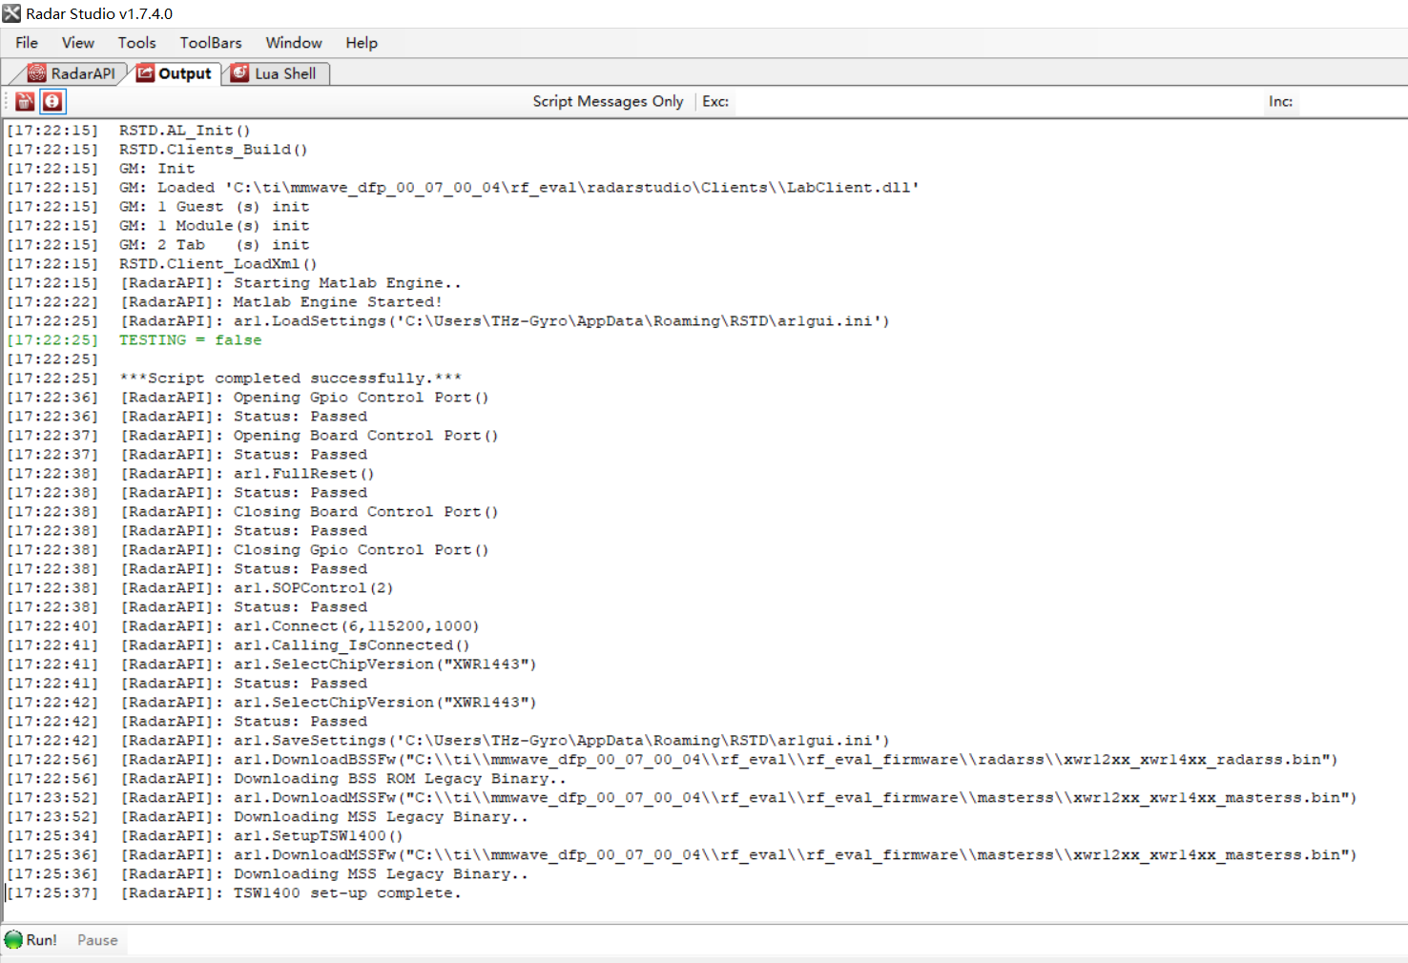Click the 'ar1.SetupTSW1400()' log entry
Viewport: 1408px width, 963px height.
[x=319, y=836]
